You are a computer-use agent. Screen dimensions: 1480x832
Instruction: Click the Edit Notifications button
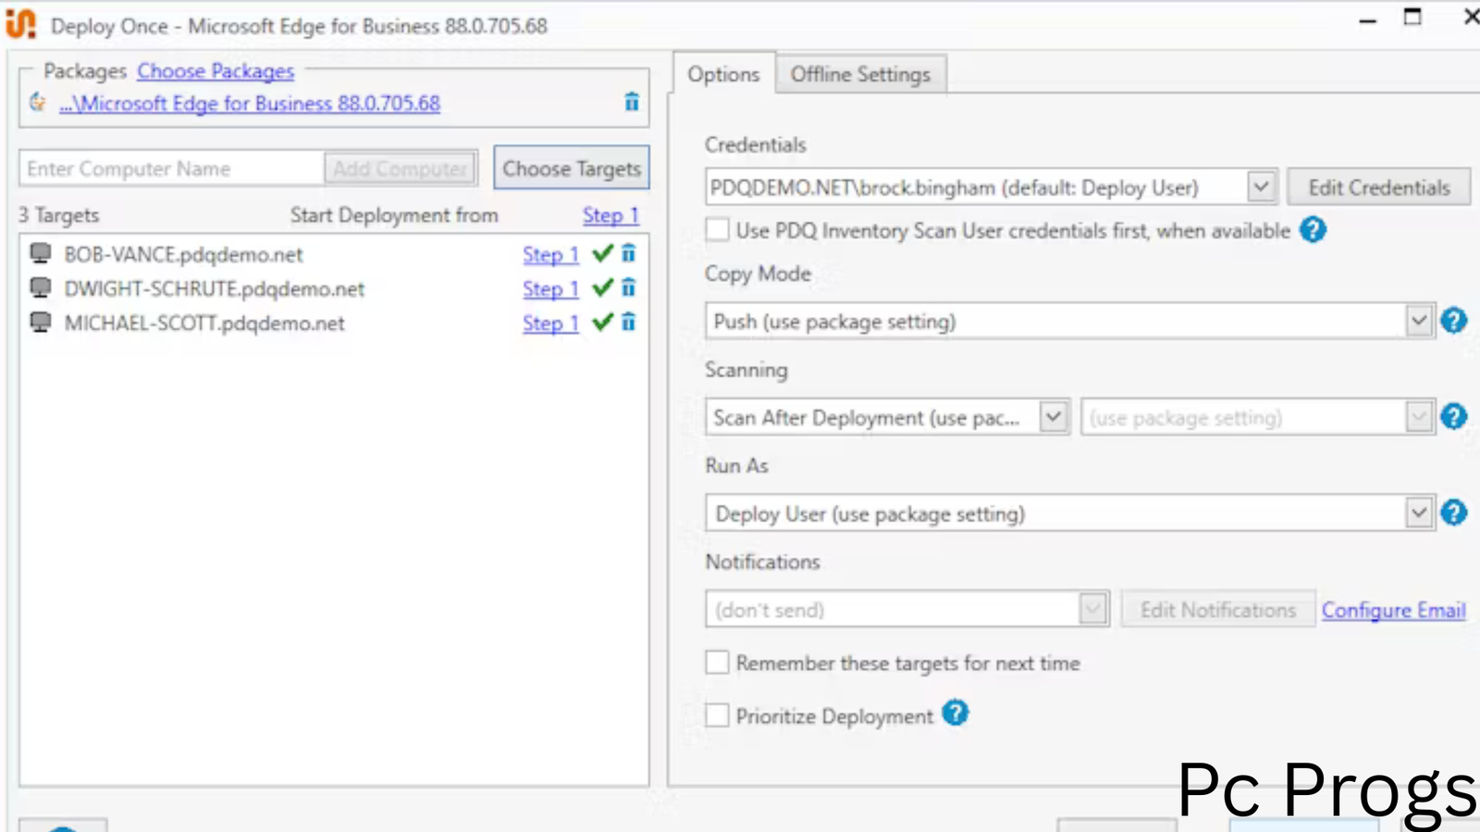(x=1217, y=610)
